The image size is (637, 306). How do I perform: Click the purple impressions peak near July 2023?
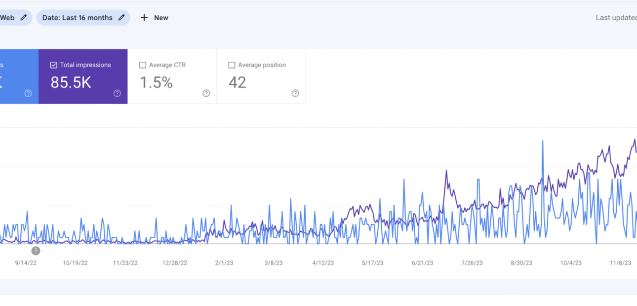pyautogui.click(x=446, y=171)
